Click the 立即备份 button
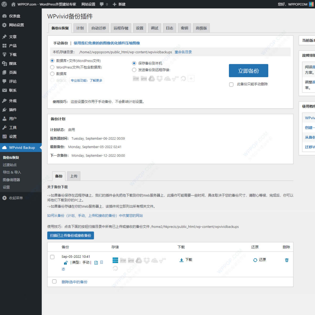 pos(248,71)
